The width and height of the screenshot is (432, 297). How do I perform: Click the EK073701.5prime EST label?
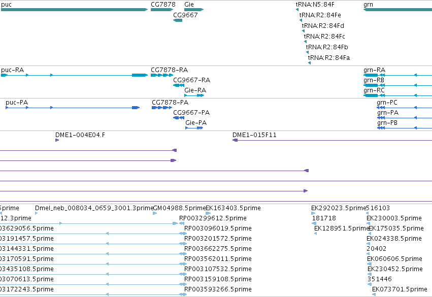pos(400,289)
